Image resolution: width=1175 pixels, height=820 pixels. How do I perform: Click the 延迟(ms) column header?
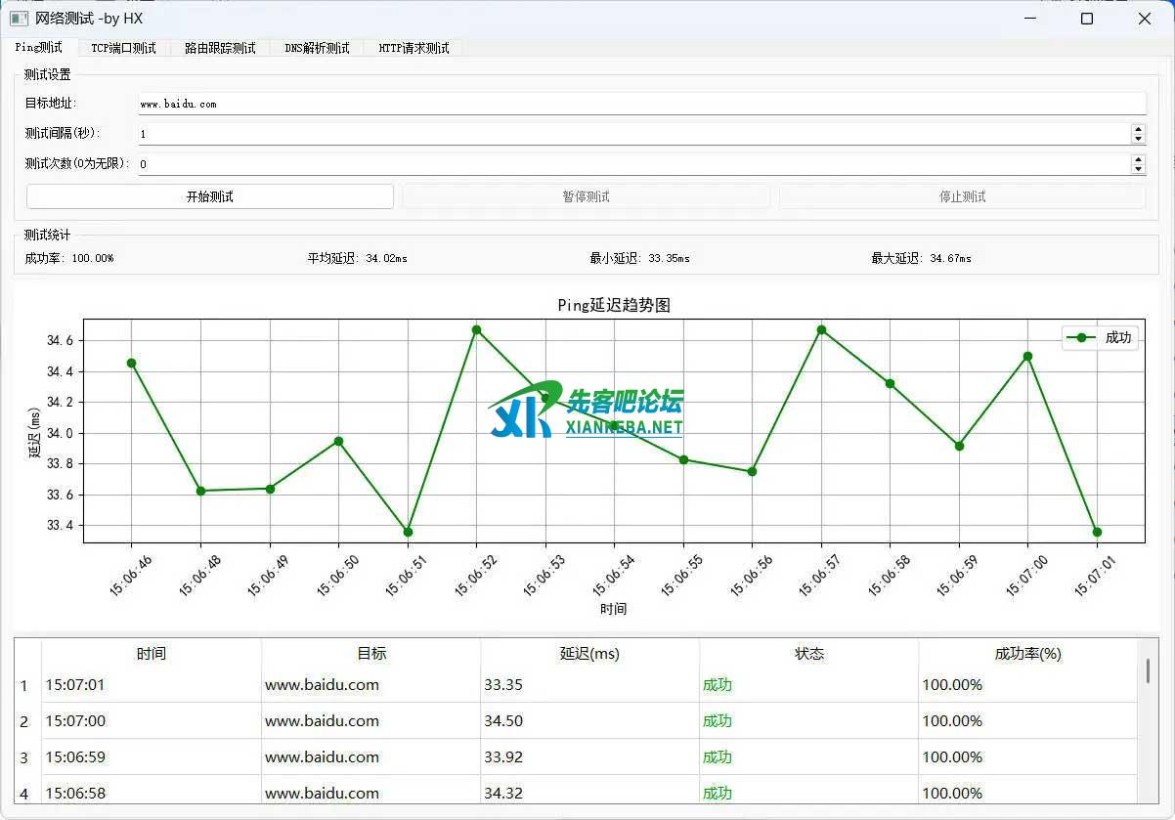589,654
